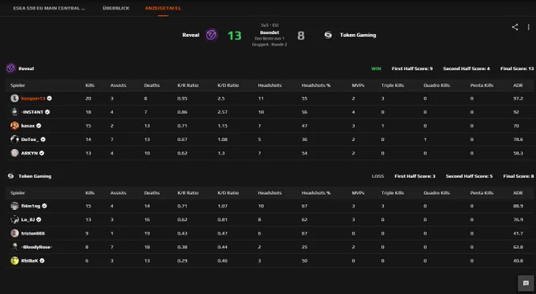This screenshot has width=536, height=294.
Task: Open the chat bubble button
Action: click(526, 283)
